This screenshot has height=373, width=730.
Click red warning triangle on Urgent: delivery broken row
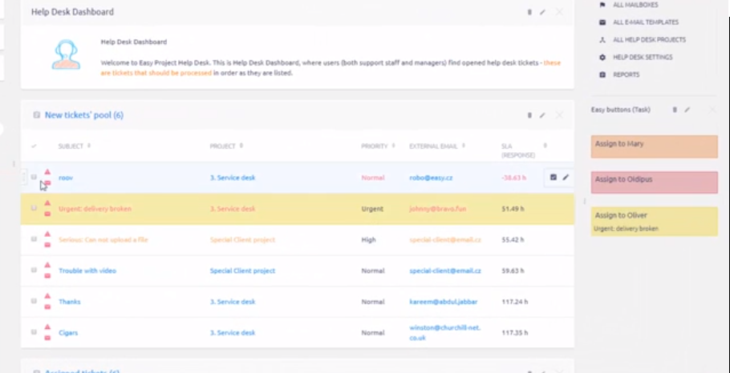47,203
